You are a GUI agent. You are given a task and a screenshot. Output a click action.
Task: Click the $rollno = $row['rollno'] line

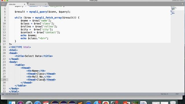39,27
